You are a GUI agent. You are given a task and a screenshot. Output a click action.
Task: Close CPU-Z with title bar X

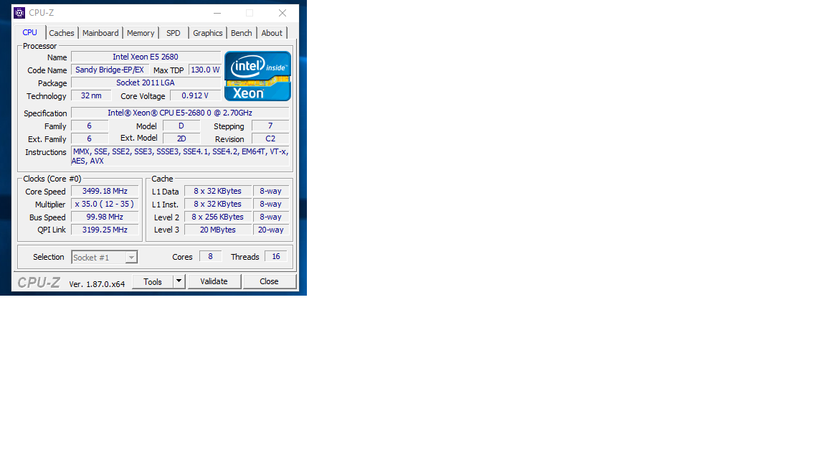tap(283, 13)
